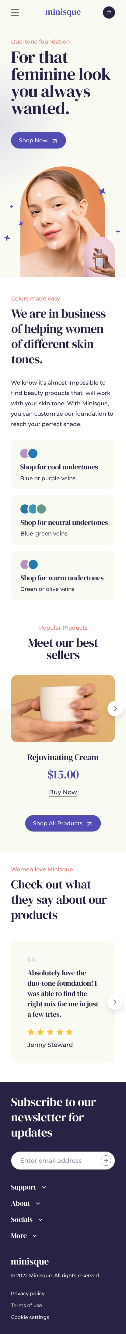Advance best sellers carousel with arrow
Viewport: 126px width, 1334px height.
coord(115,708)
